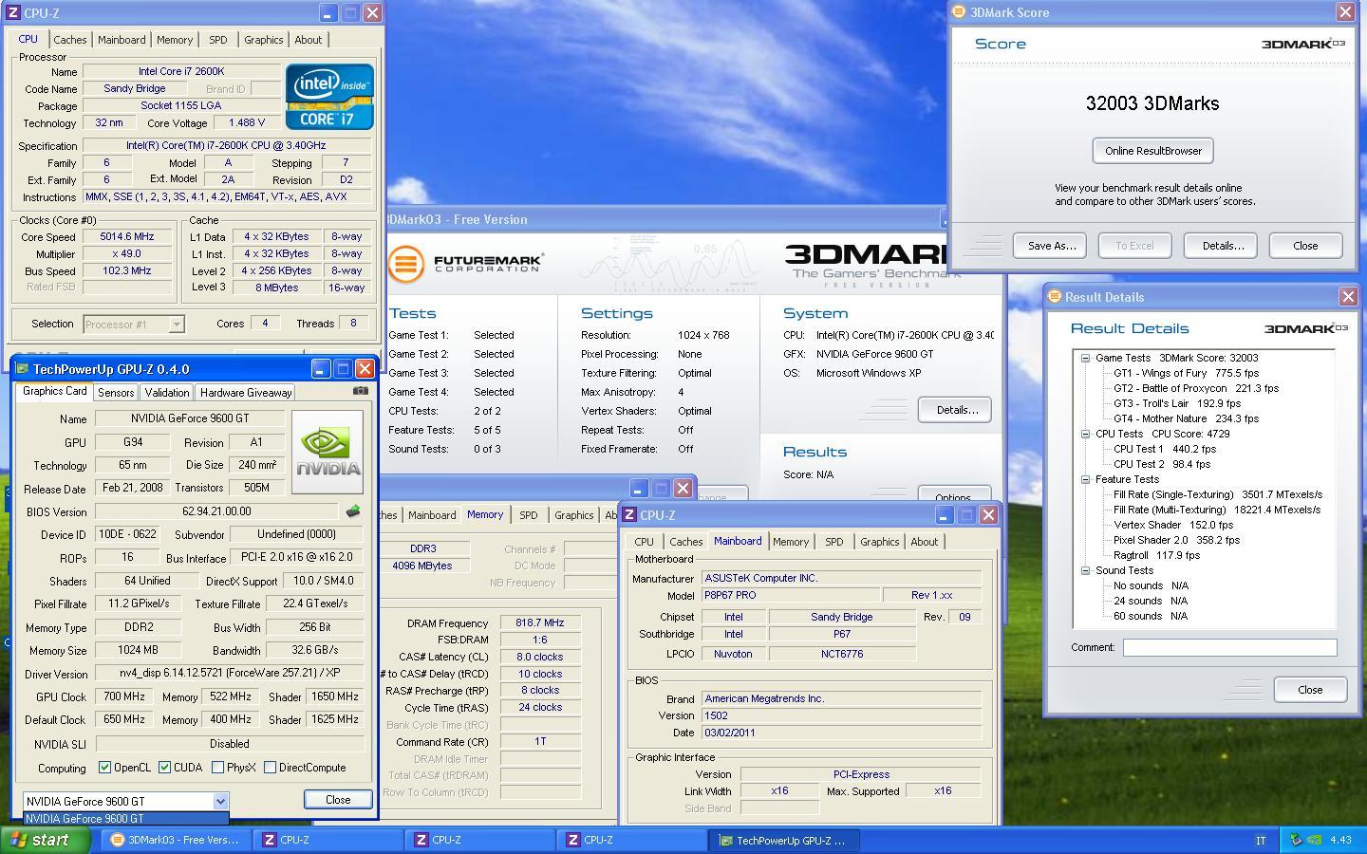Open About tab in Mainboard CPU-Z window
This screenshot has width=1367, height=854.
925,542
